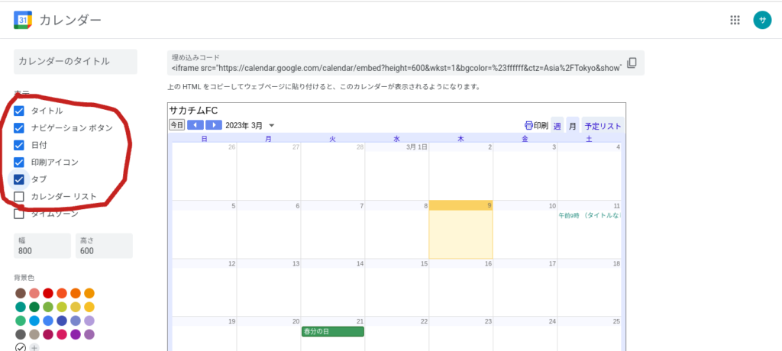Image resolution: width=782 pixels, height=351 pixels.
Task: Uncheck the タイトル checkbox
Action: click(x=20, y=111)
